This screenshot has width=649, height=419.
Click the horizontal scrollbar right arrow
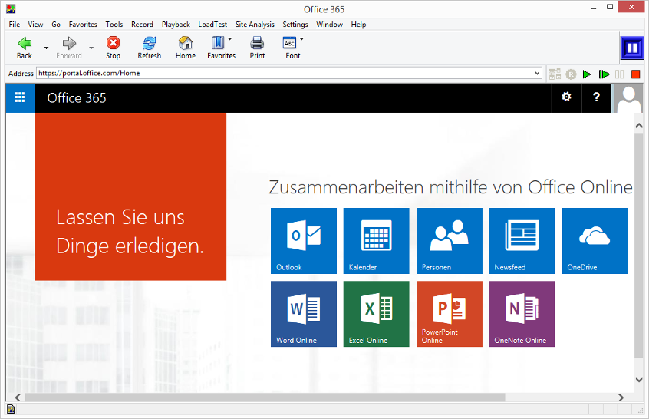621,398
